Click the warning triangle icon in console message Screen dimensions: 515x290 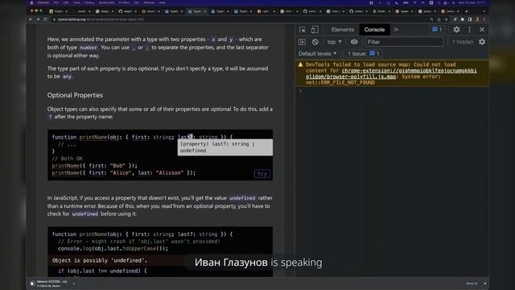[300, 64]
